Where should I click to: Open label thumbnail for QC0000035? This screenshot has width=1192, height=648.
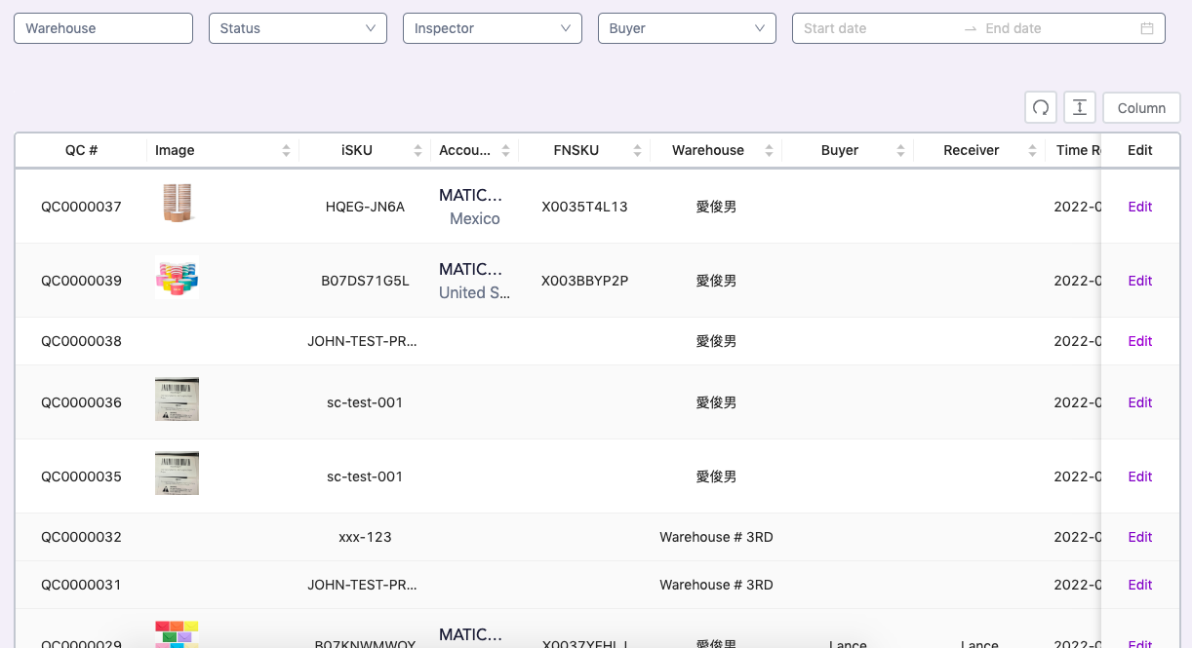(177, 474)
